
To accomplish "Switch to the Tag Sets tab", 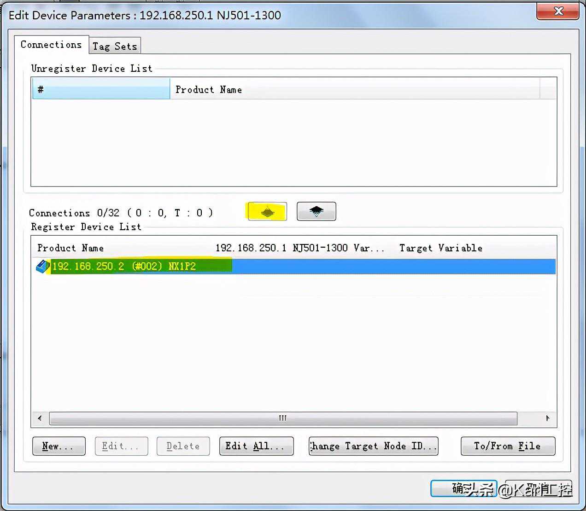I will coord(115,46).
